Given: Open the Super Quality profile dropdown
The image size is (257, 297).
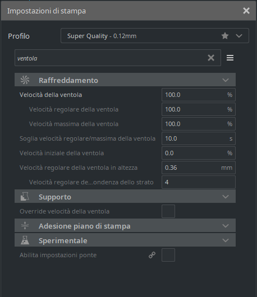Looking at the screenshot, I should [x=155, y=36].
